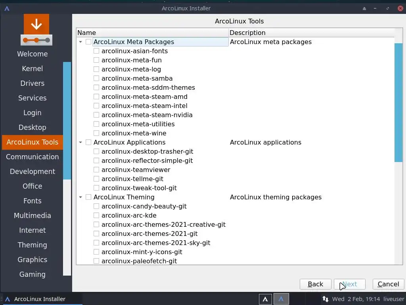406x305 pixels.
Task: Collapse the ArcoLinux Theming group
Action: (80, 197)
